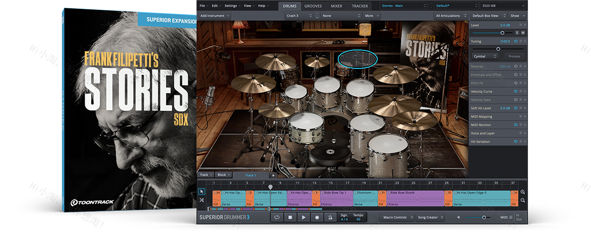Screen dimensions: 591x240
Task: Toggle loop playback button
Action: [277, 217]
